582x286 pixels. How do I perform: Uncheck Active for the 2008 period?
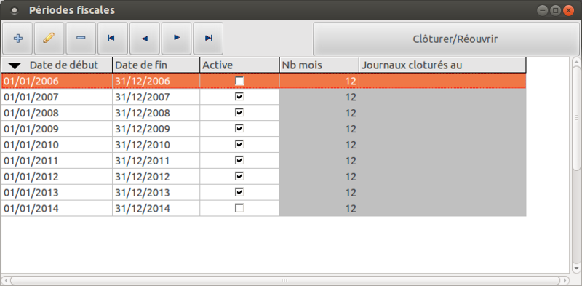coord(240,113)
